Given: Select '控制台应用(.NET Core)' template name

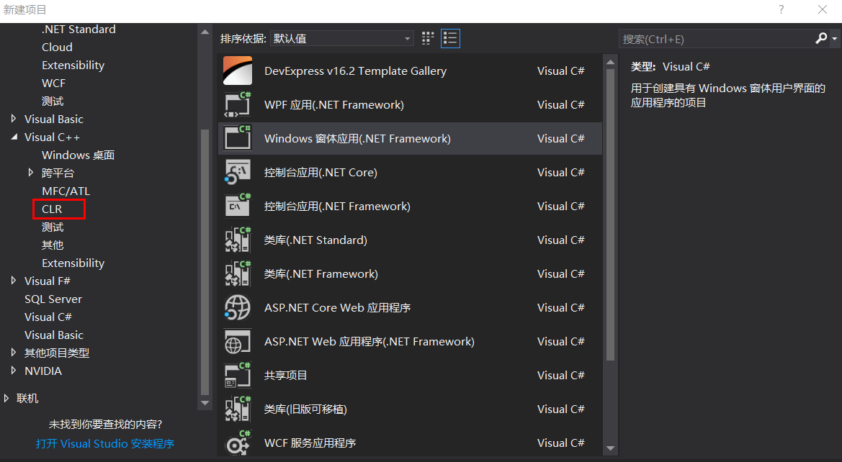Looking at the screenshot, I should click(x=321, y=172).
